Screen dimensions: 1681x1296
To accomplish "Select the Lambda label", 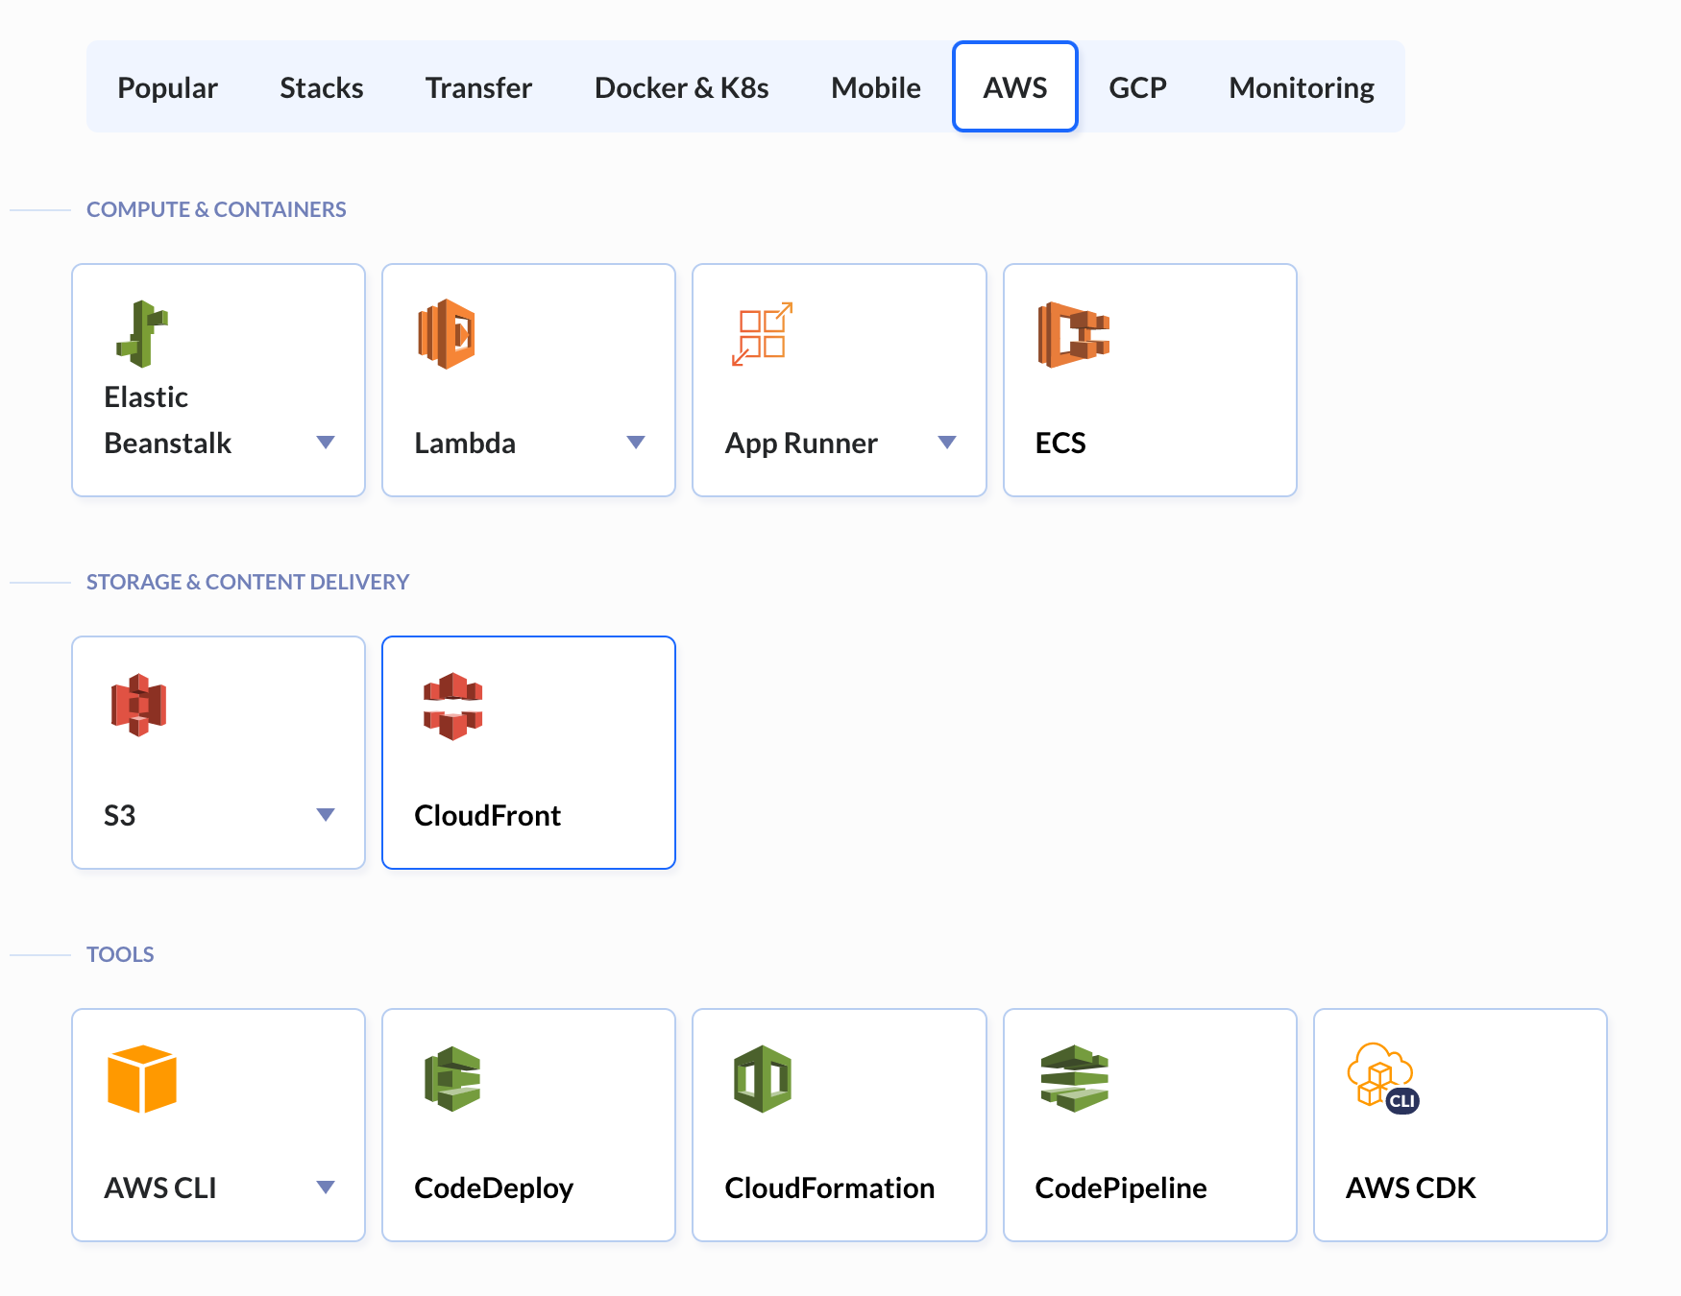I will tap(465, 443).
